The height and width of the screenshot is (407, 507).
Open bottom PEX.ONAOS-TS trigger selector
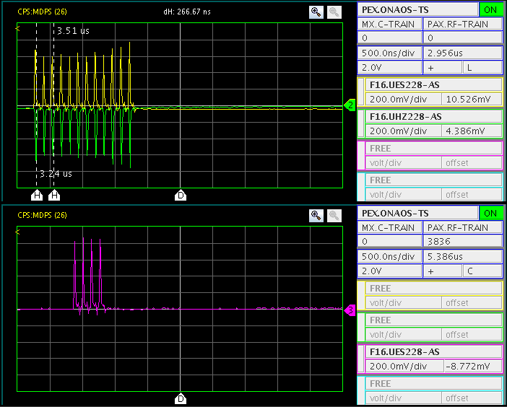(x=417, y=213)
